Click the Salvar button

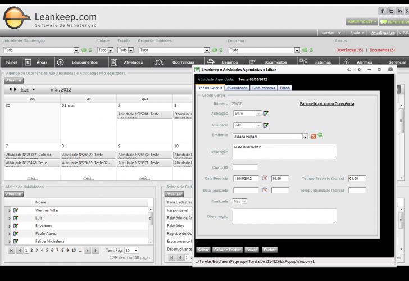point(203,250)
